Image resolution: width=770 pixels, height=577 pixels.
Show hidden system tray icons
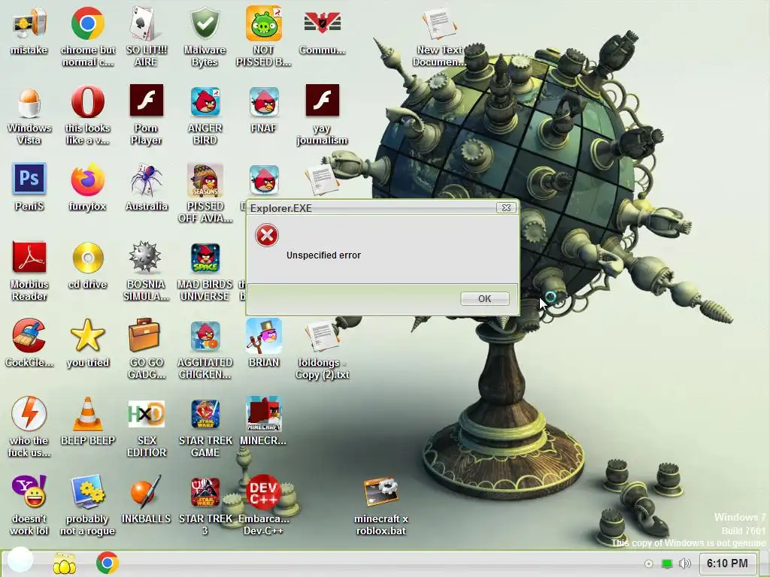pos(648,563)
